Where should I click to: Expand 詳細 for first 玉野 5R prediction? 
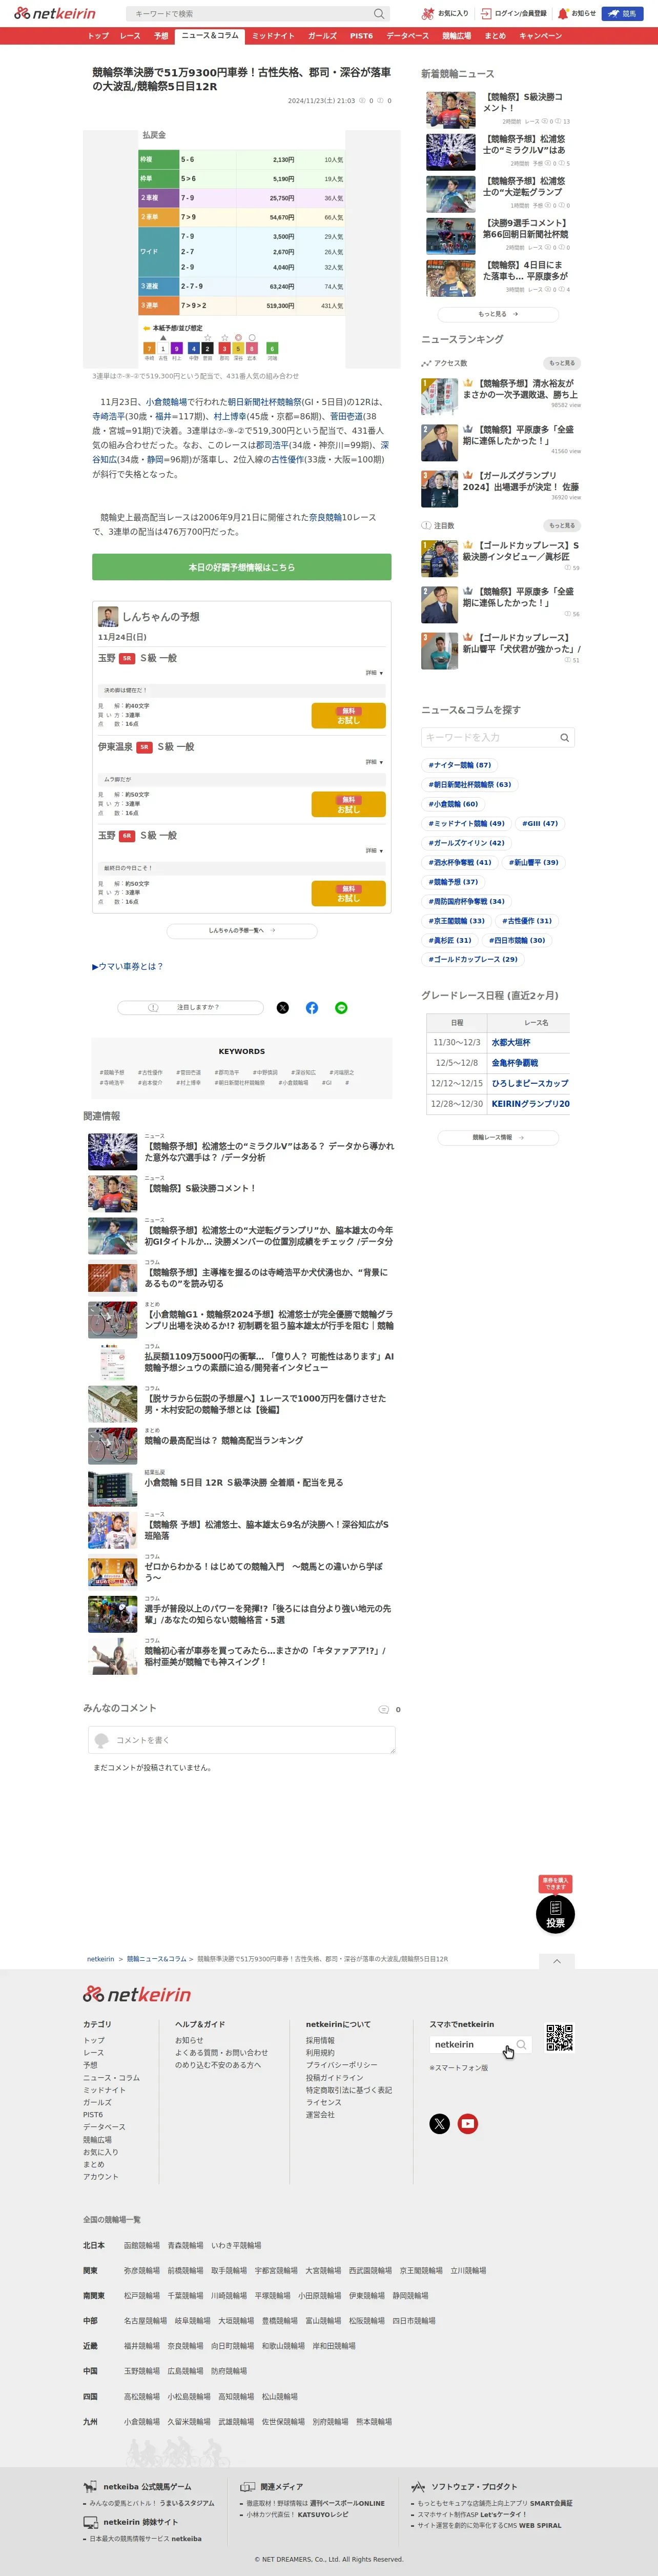click(x=374, y=672)
